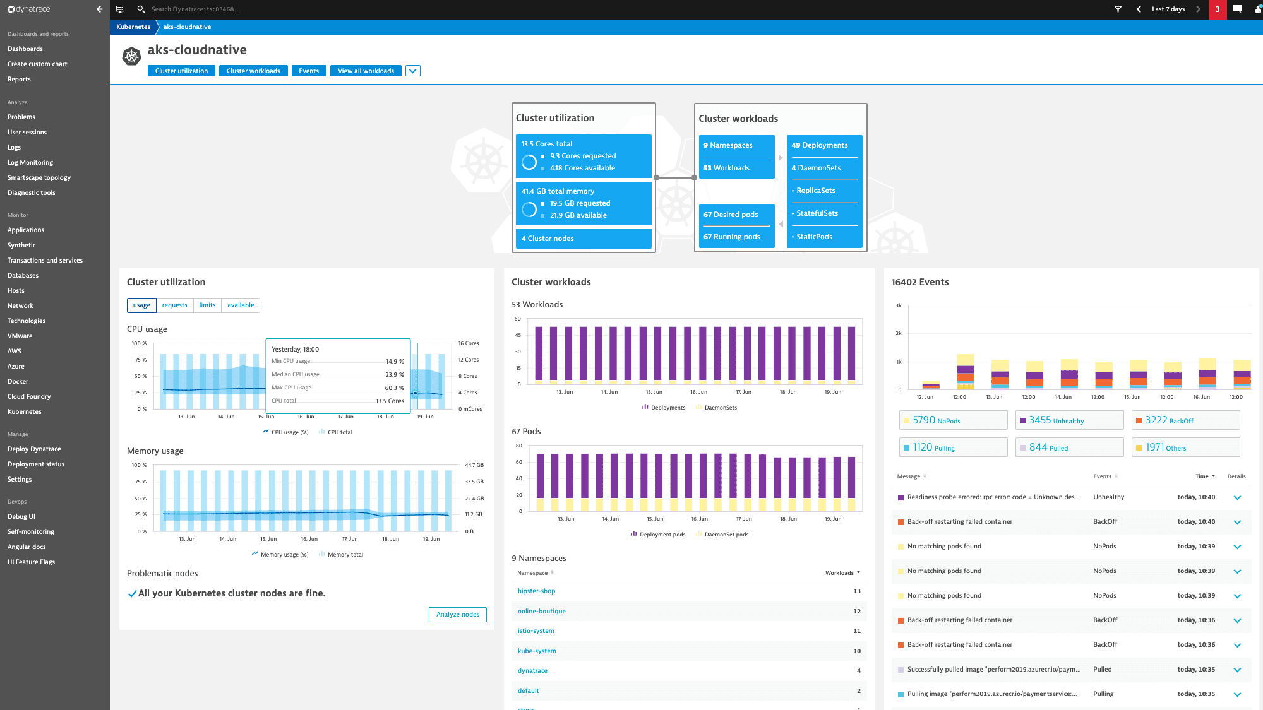Click the search magnifier in the top bar
This screenshot has width=1263, height=710.
pyautogui.click(x=141, y=9)
